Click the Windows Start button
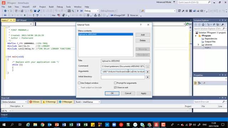 point(4,125)
